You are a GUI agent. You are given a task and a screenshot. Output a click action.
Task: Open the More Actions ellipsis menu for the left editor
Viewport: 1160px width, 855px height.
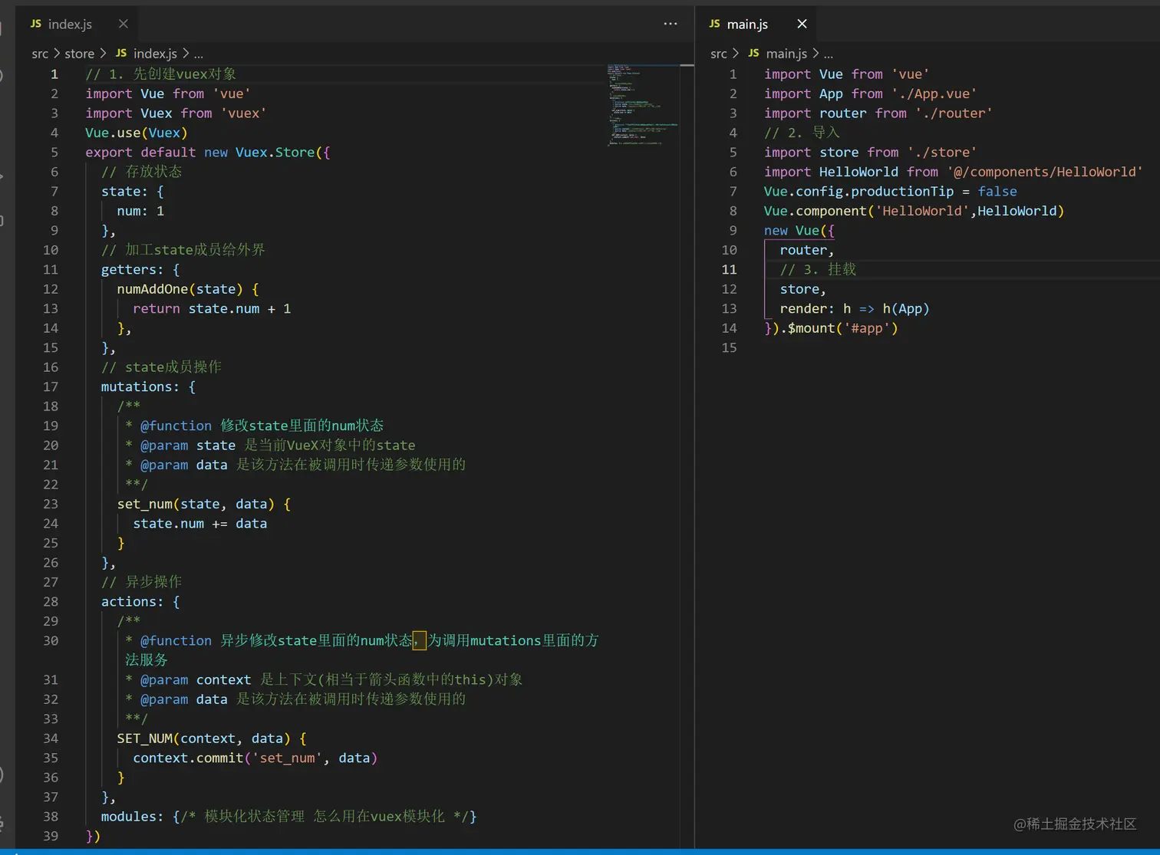click(671, 24)
